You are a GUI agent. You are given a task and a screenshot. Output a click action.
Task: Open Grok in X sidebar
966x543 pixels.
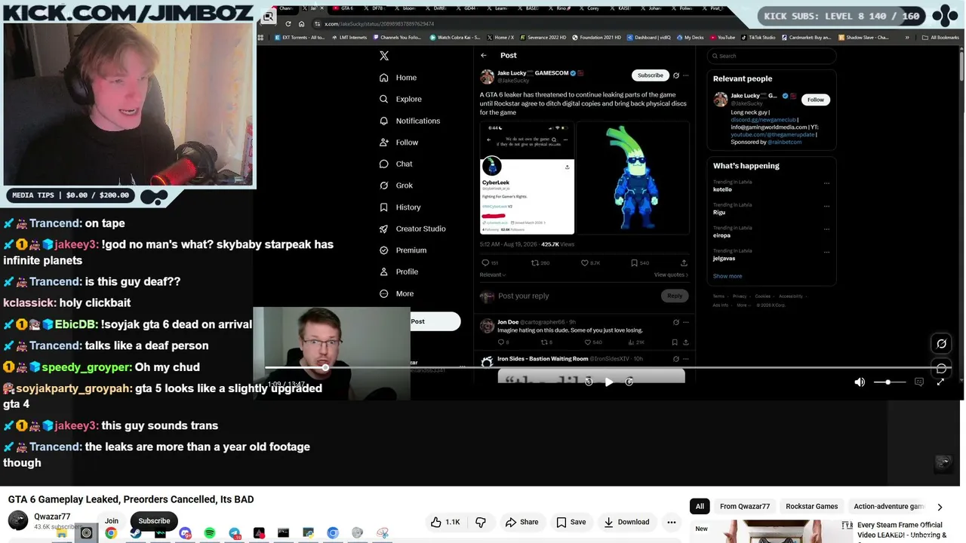click(396, 186)
